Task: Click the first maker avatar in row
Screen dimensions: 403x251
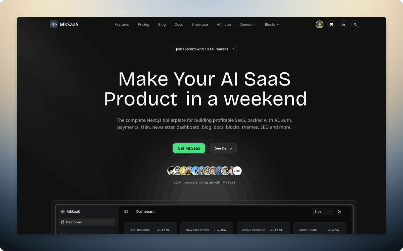Action: 172,171
